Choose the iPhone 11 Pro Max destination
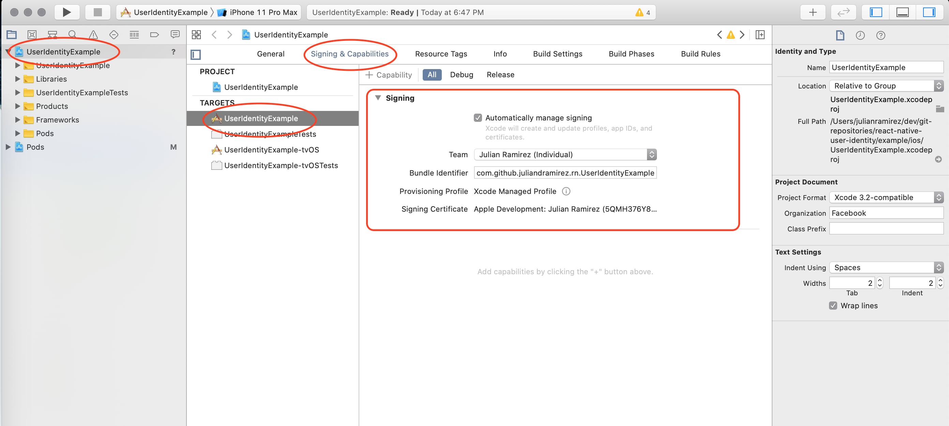Image resolution: width=949 pixels, height=426 pixels. point(257,12)
